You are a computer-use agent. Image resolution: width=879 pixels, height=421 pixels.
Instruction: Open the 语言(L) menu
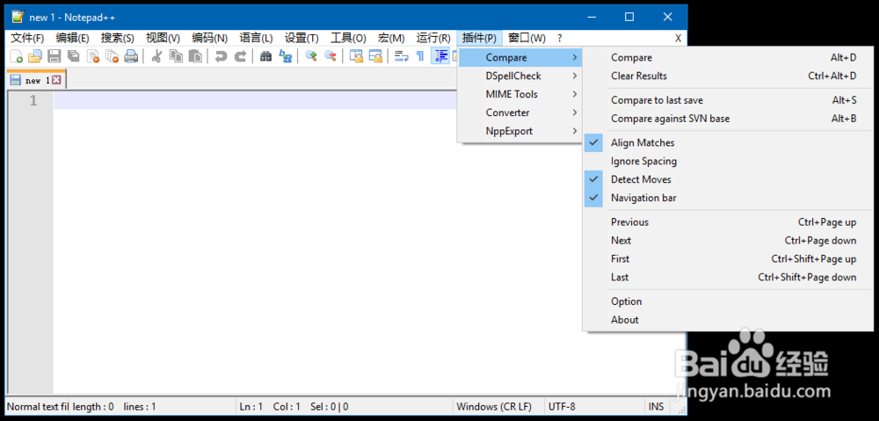(256, 38)
